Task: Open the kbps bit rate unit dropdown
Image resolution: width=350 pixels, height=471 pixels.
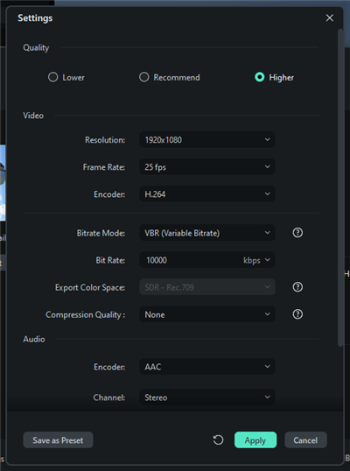Action: point(256,260)
